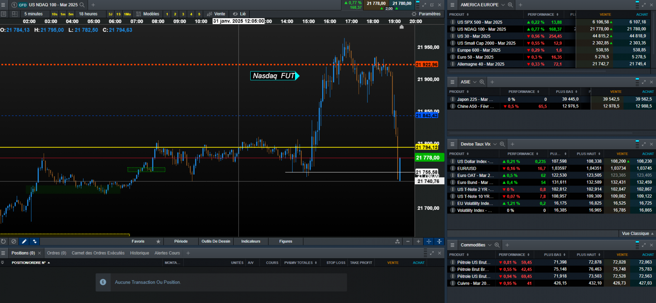
Task: Click the star favorites icon
Action: 158,241
